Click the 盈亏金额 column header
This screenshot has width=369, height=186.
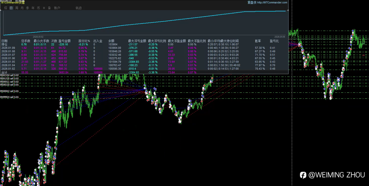(64, 41)
